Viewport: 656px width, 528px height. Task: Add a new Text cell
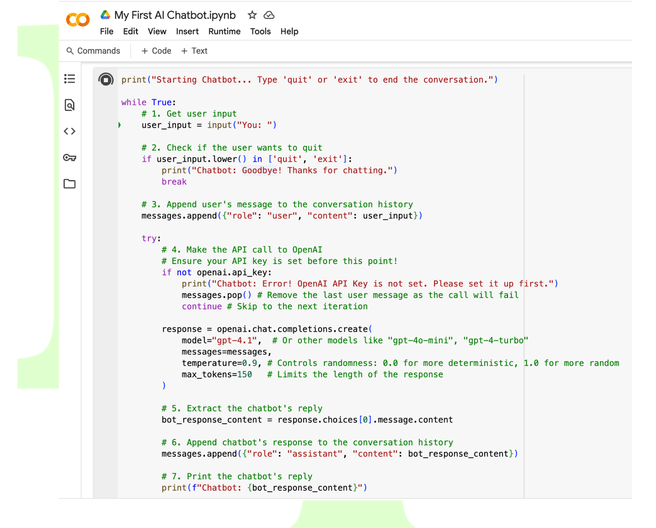194,51
